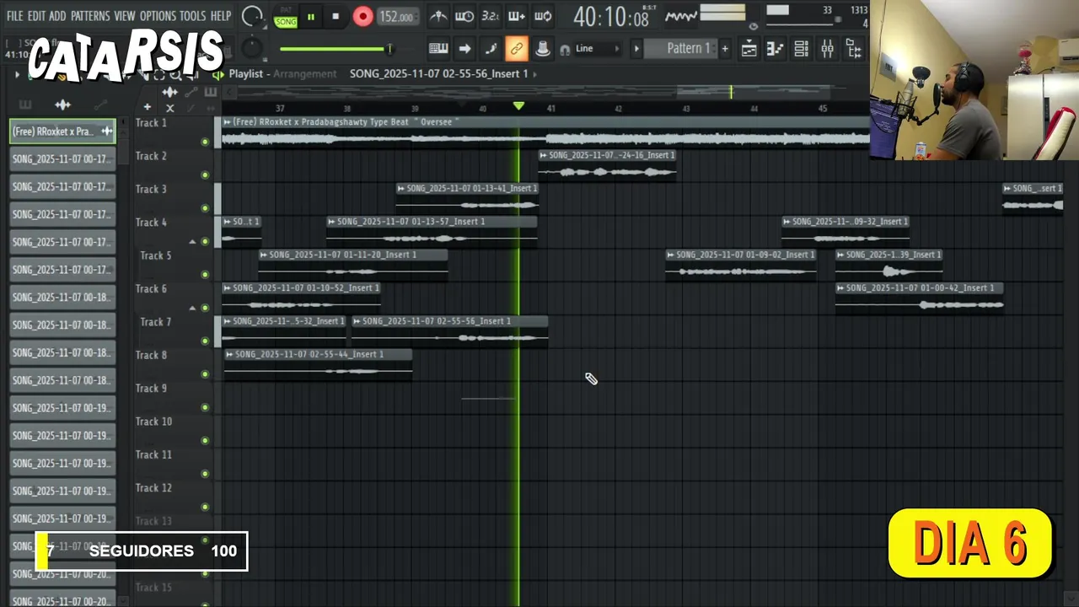This screenshot has height=607, width=1079.
Task: Pause playback
Action: [310, 17]
